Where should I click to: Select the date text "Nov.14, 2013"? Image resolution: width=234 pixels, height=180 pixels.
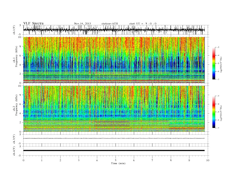[82, 24]
